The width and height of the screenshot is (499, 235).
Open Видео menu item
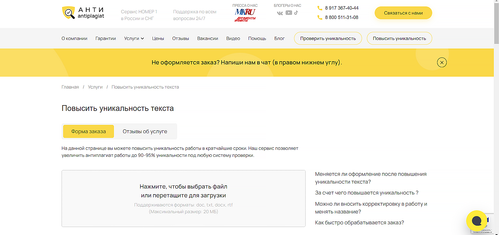233,38
